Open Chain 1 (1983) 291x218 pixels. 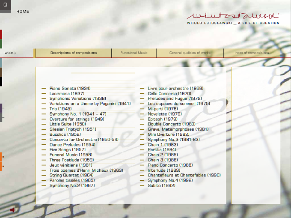pyautogui.click(x=163, y=145)
